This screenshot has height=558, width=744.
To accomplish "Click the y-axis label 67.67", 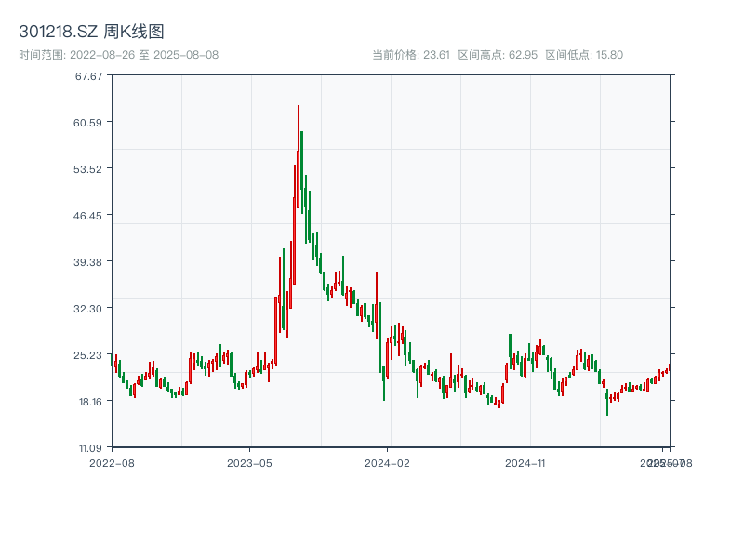I will (88, 76).
